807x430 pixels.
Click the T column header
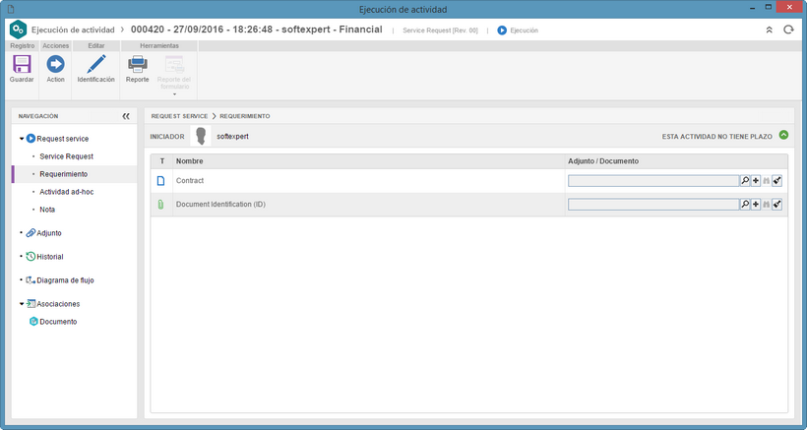coord(162,161)
